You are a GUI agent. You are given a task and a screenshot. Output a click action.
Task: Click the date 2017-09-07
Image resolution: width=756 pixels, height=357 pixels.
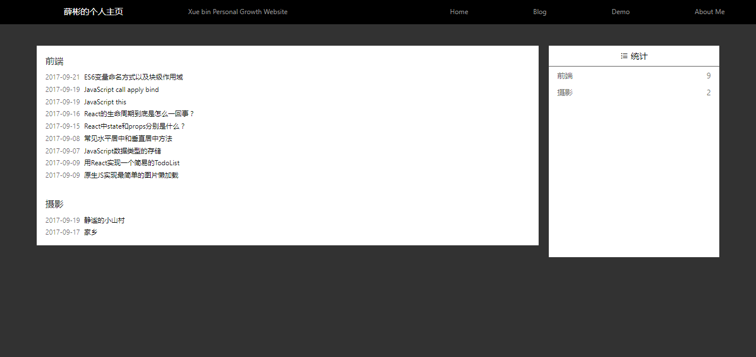63,151
